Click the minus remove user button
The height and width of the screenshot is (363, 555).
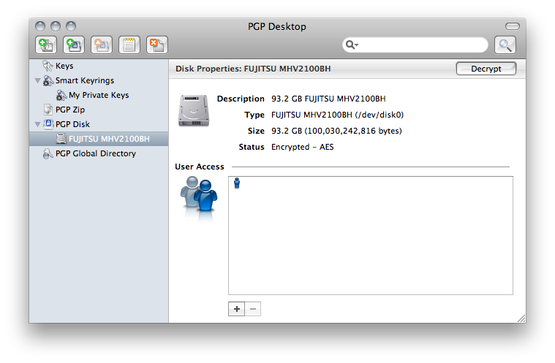pos(253,309)
